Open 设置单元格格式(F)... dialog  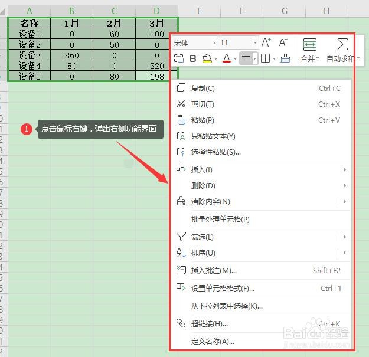click(x=260, y=288)
